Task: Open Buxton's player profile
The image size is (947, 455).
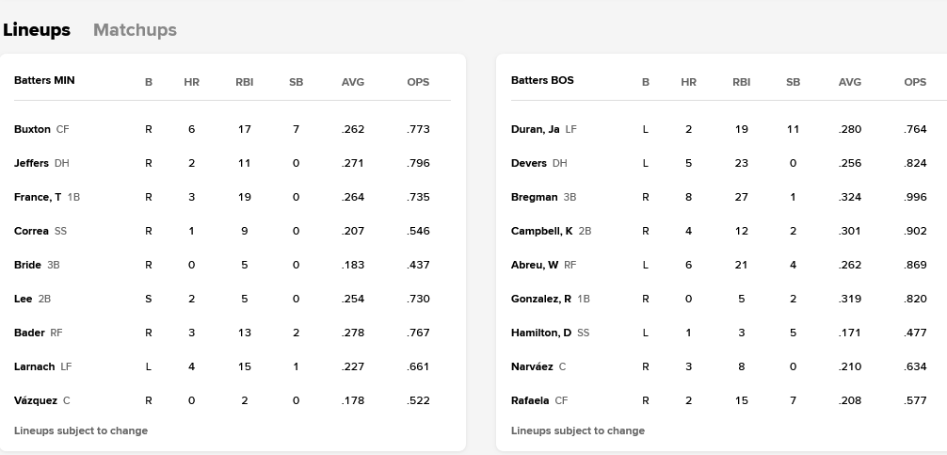Action: (32, 129)
